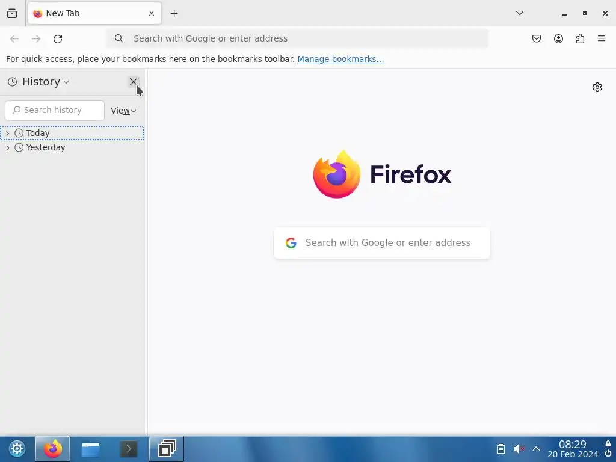Screen dimensions: 616x462
Task: Expand the Yesterday history folder
Action: pos(7,148)
